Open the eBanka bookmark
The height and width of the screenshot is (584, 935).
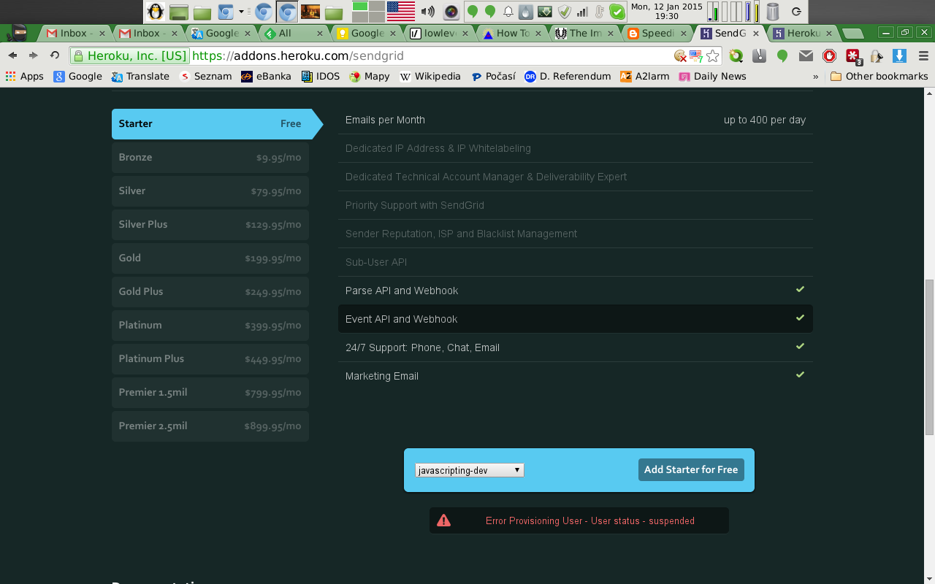[x=266, y=76]
